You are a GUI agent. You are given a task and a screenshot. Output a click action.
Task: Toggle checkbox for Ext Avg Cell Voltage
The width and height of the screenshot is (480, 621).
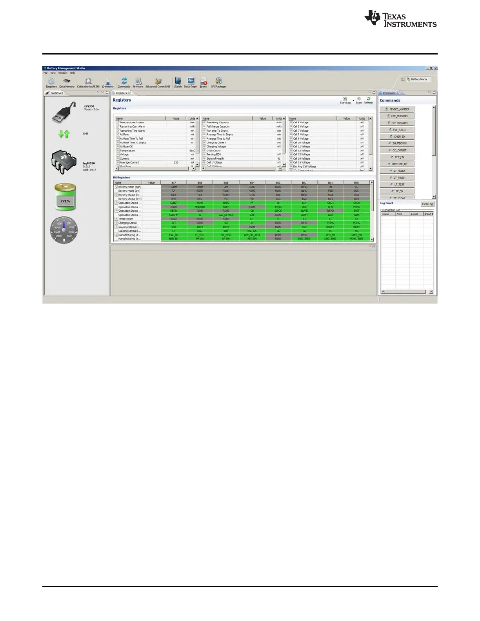(x=291, y=167)
